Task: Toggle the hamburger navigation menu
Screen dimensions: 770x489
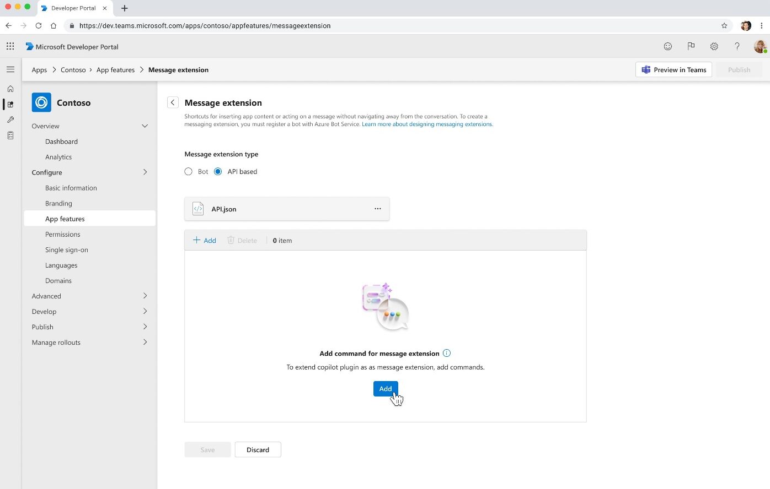Action: coord(10,69)
